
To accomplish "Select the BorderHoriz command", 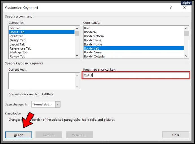I will [x=134, y=40].
